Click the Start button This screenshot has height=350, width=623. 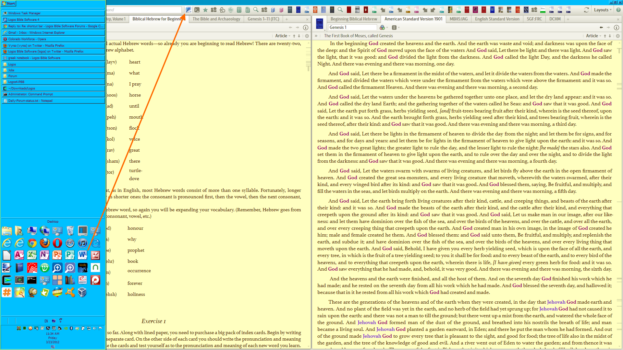[9, 3]
